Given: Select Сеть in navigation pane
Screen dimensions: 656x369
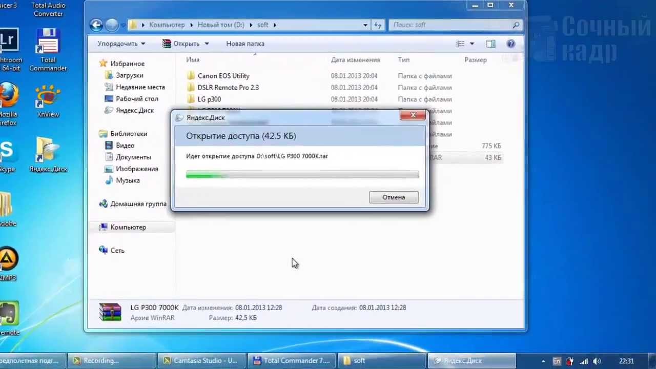Looking at the screenshot, I should [117, 251].
